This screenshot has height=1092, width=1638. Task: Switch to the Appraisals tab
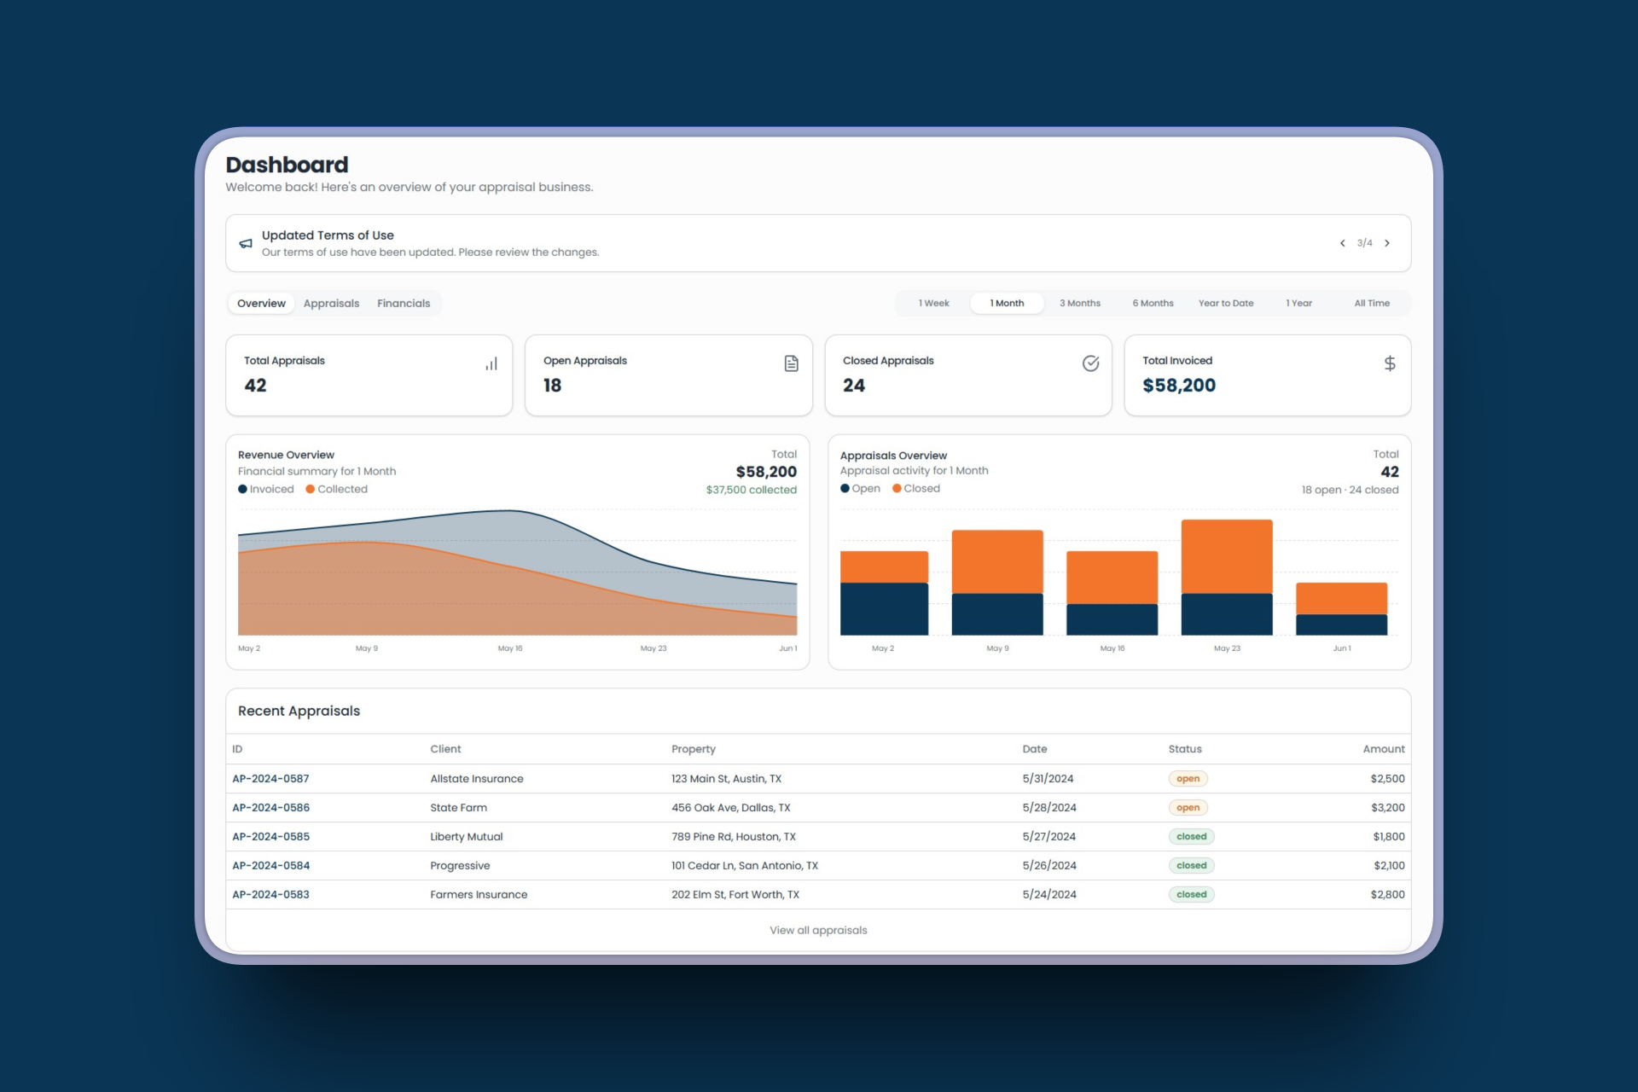tap(331, 303)
